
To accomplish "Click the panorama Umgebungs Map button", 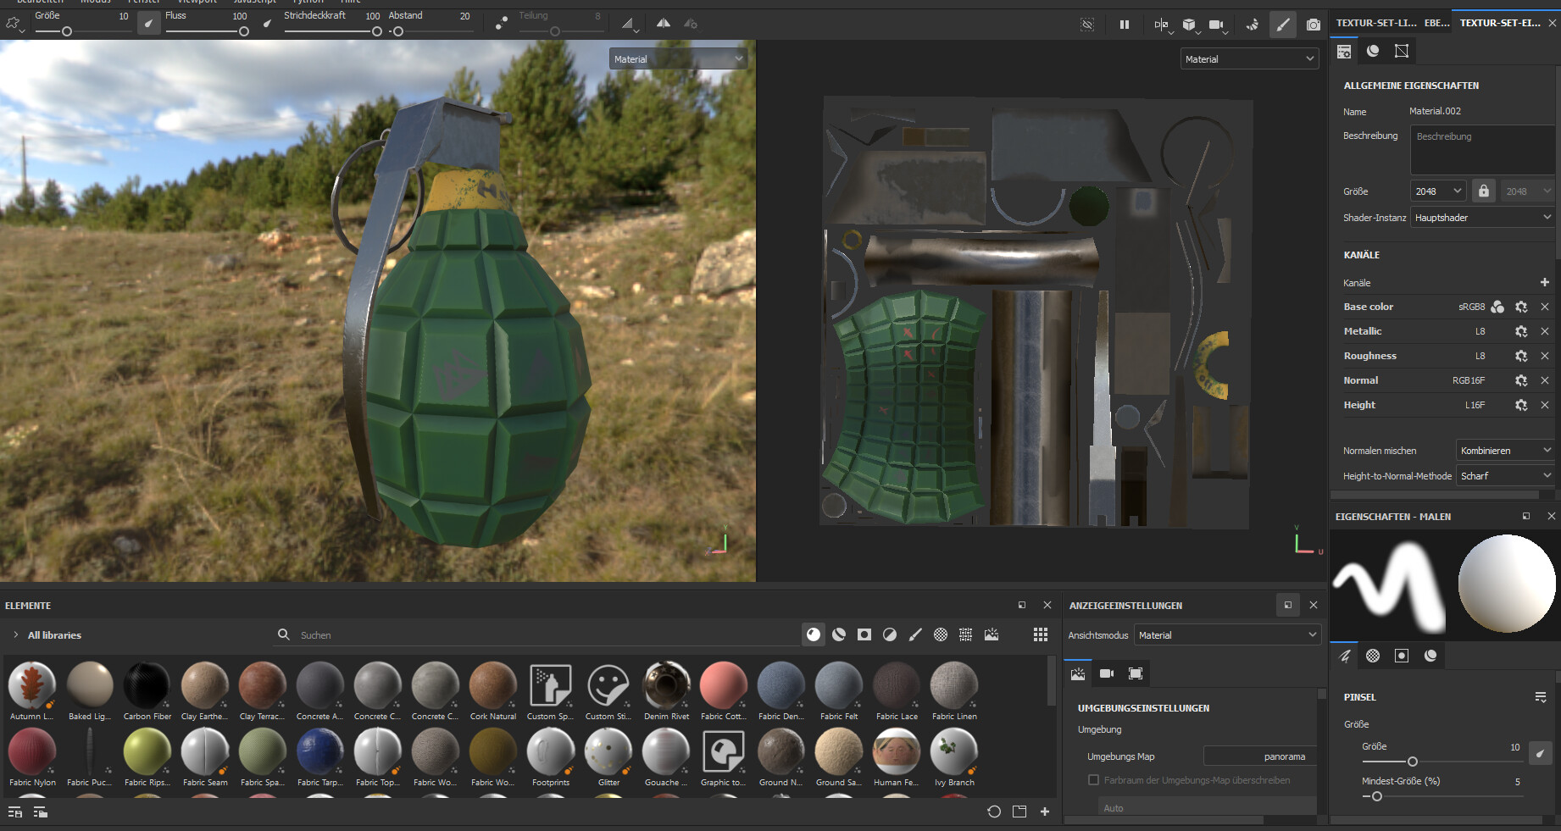I will click(x=1258, y=756).
